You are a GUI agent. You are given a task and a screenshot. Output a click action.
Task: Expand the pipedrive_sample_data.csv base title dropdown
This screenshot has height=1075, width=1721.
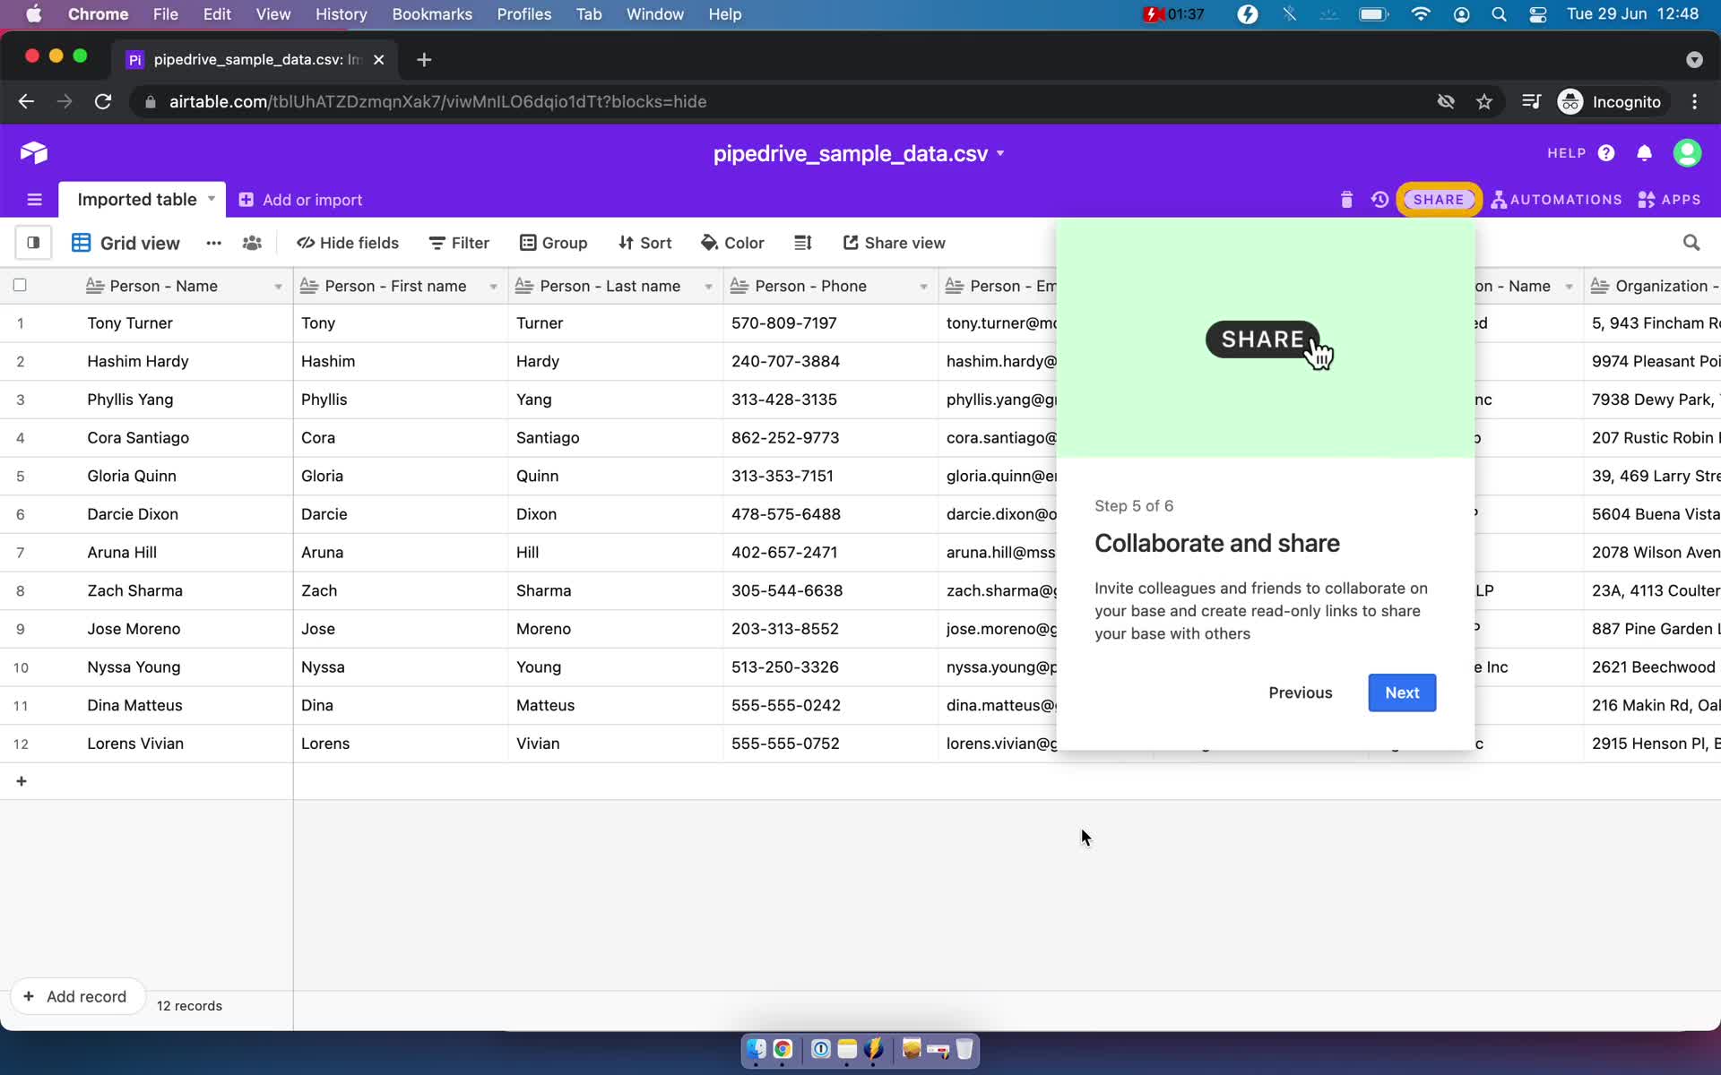coord(1000,153)
